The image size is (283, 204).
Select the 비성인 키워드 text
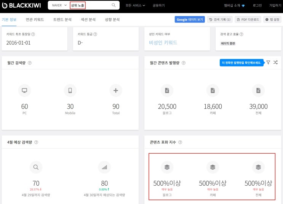163,43
